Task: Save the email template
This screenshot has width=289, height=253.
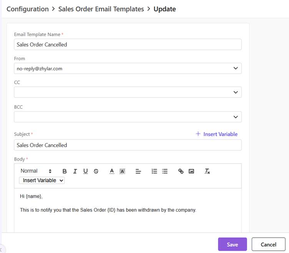Action: (232, 244)
